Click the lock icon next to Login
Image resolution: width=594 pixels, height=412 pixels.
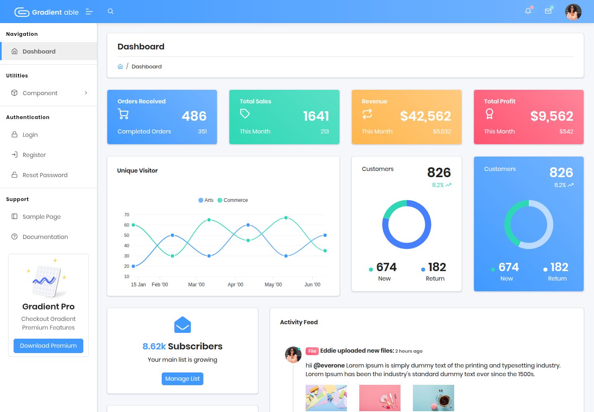[x=14, y=134]
